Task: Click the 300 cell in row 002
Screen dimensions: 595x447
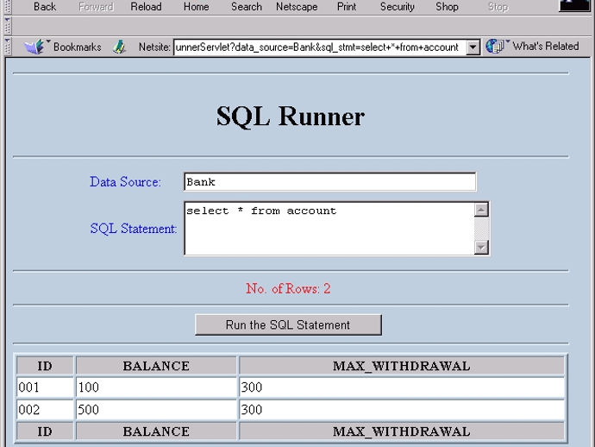Action: pyautogui.click(x=402, y=409)
